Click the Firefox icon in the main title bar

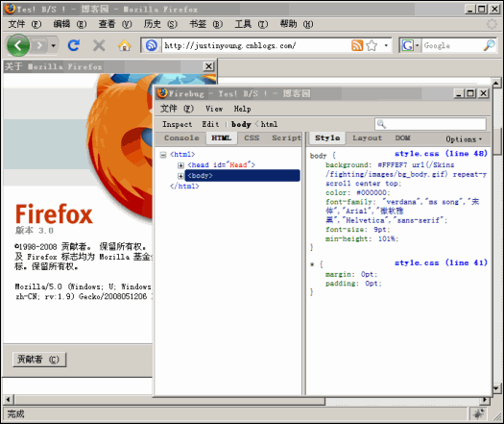(10, 9)
